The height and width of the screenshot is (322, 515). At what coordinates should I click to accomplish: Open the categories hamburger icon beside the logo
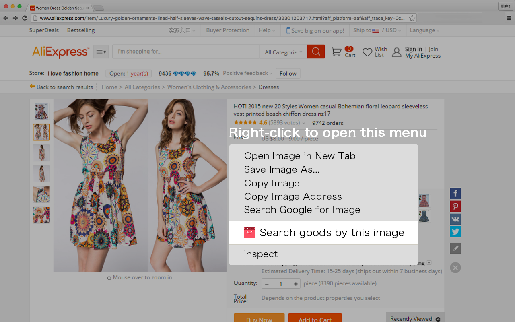[101, 52]
